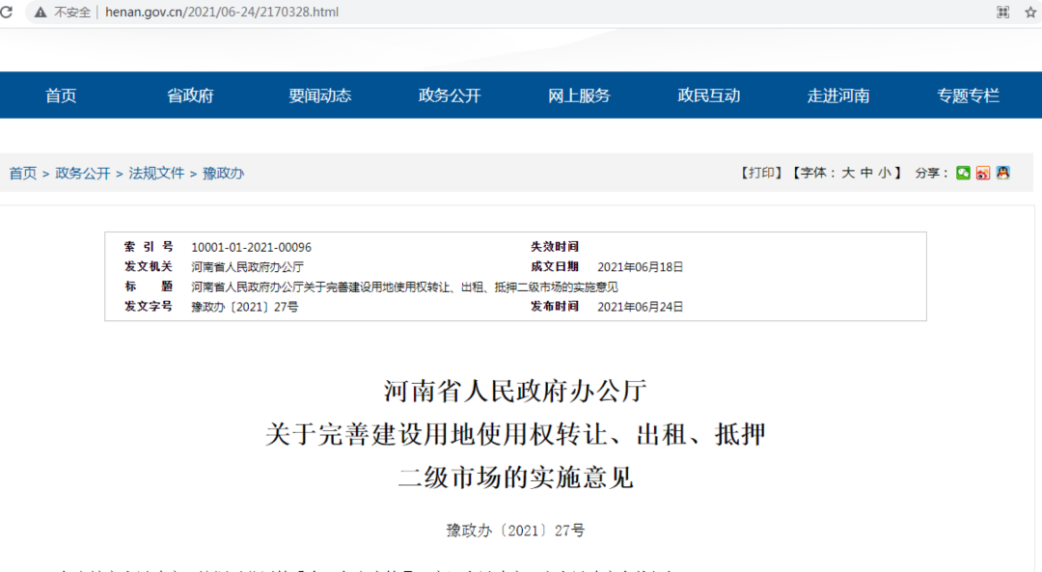Open 网上服务 from the navigation bar
1042x572 pixels.
pos(579,95)
